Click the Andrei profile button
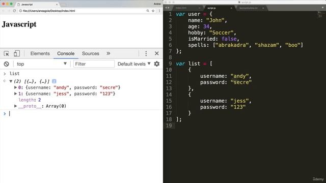This screenshot has width=326, height=183. [x=157, y=4]
